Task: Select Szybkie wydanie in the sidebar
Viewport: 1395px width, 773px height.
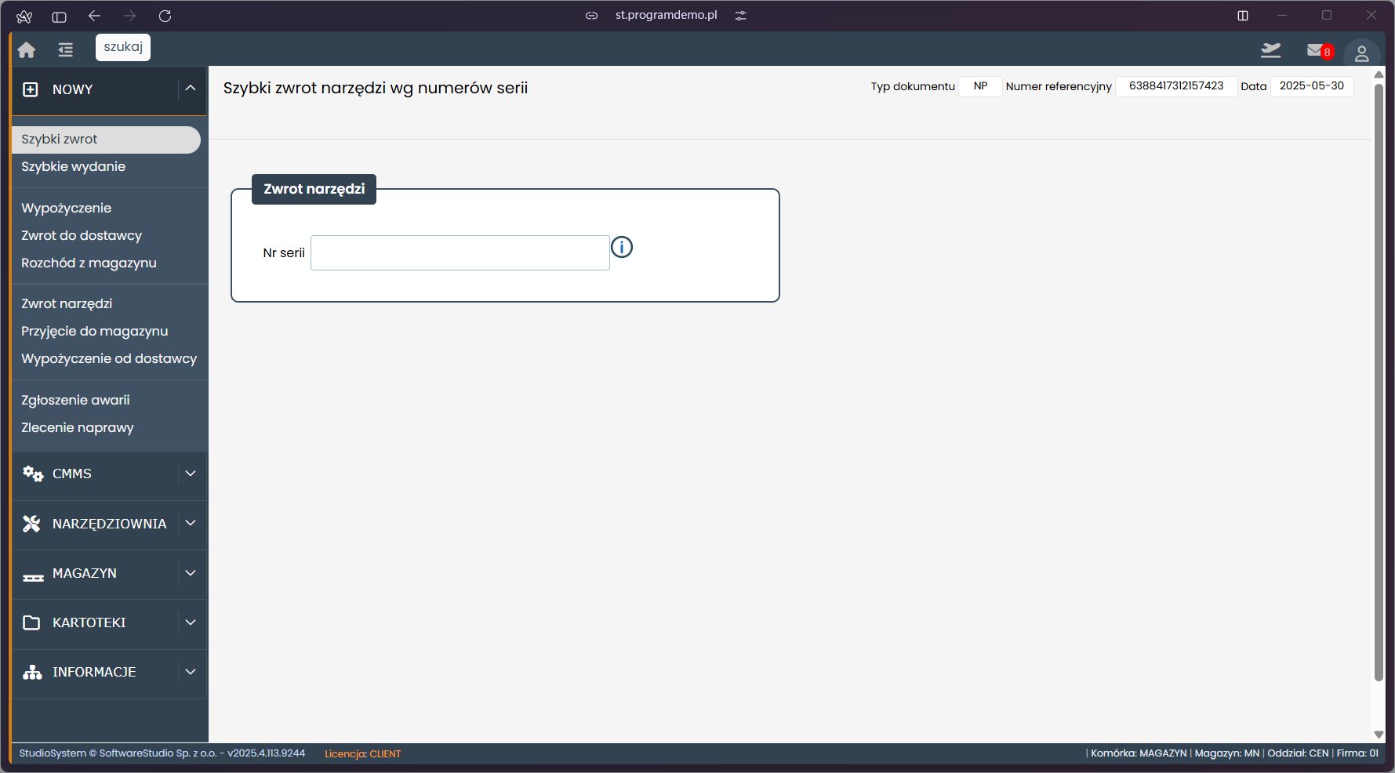Action: pyautogui.click(x=73, y=166)
